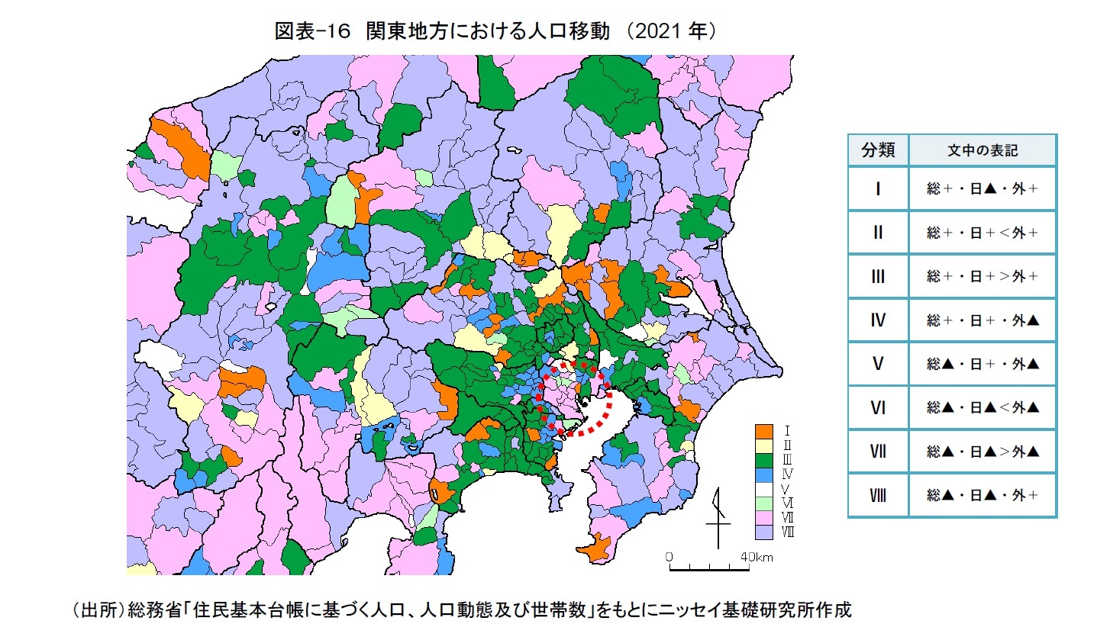Click the cell reading 総▲・日▲＜外▲
This screenshot has height=640, width=1097.
click(x=982, y=407)
